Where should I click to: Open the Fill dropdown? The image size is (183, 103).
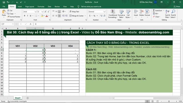click(156, 14)
